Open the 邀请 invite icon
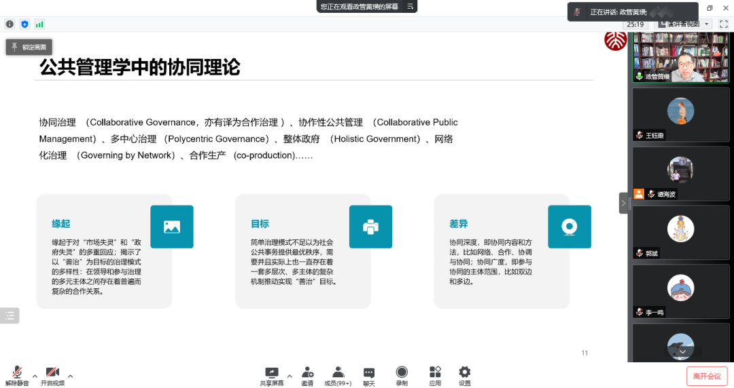The width and height of the screenshot is (734, 388). (307, 374)
